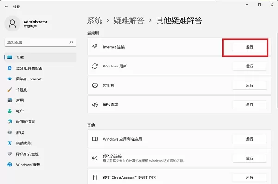Click the 查找设置 search field

click(x=40, y=42)
